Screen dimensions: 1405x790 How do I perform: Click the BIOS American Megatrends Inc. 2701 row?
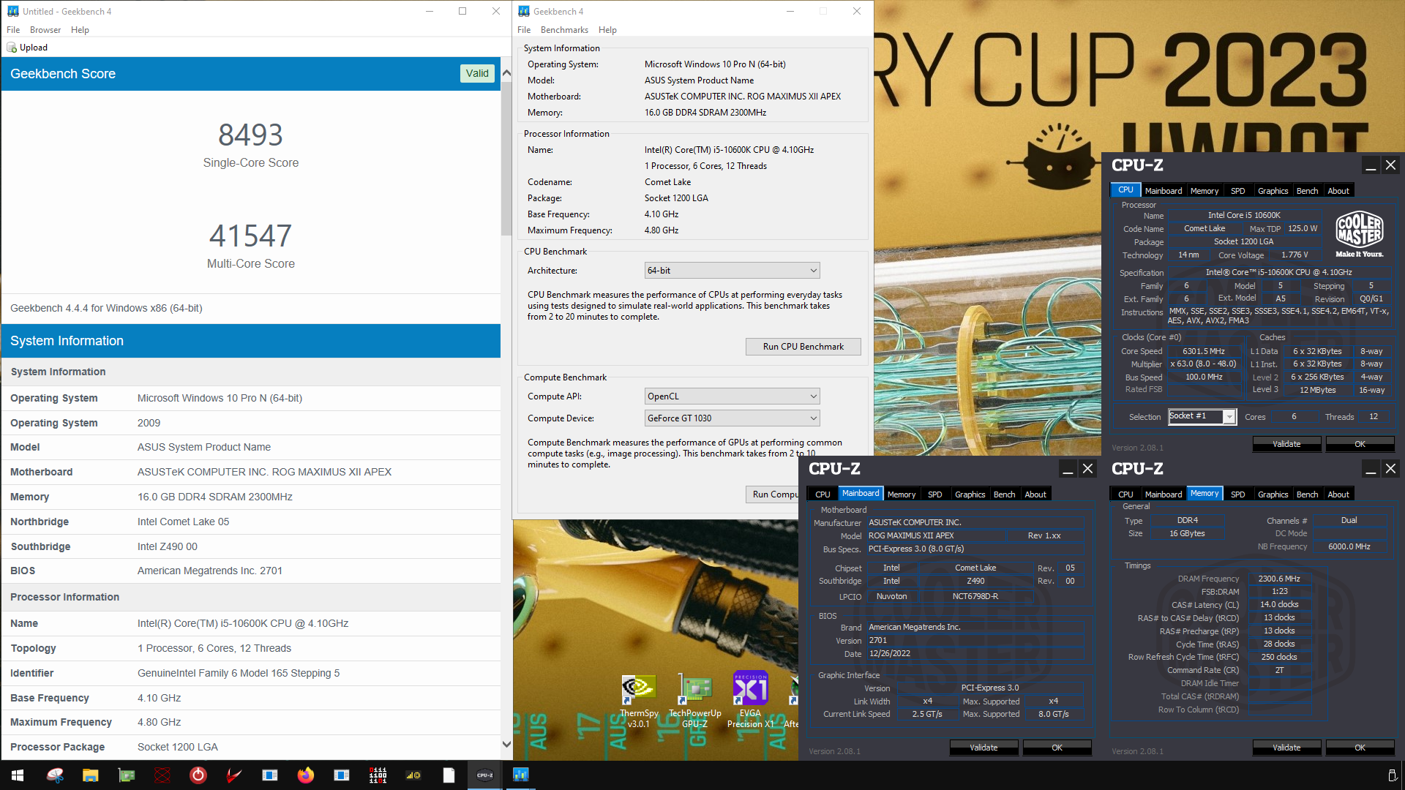[251, 571]
